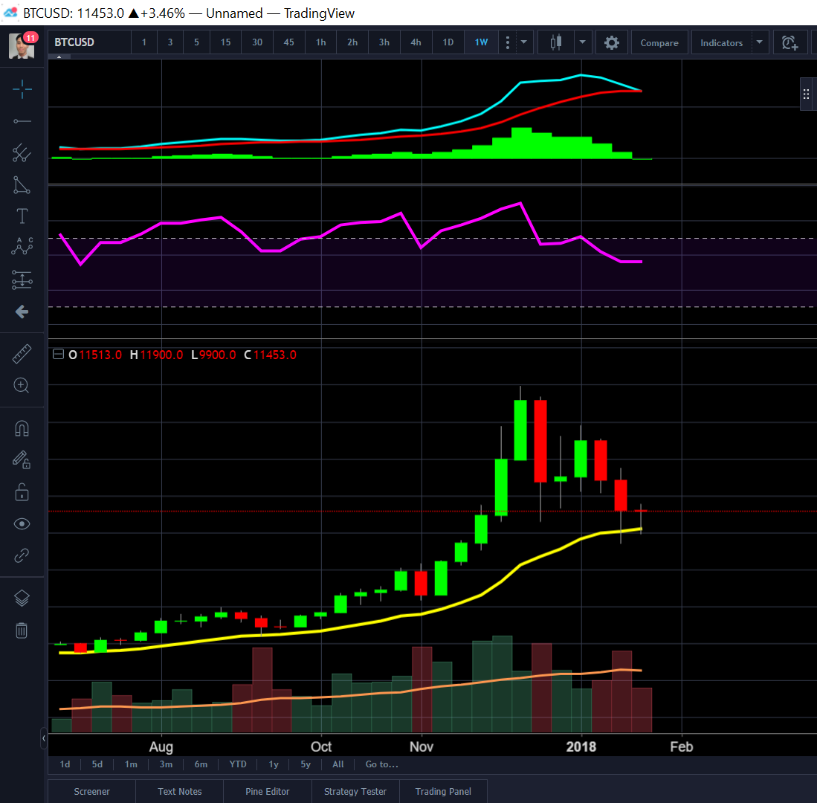
Task: Set date range to 5d
Action: coord(97,764)
